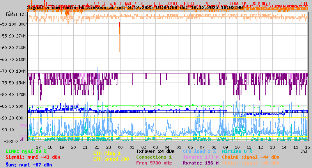
Task: Click the '-90 20 60M' y-axis label
Action: pos(12,118)
